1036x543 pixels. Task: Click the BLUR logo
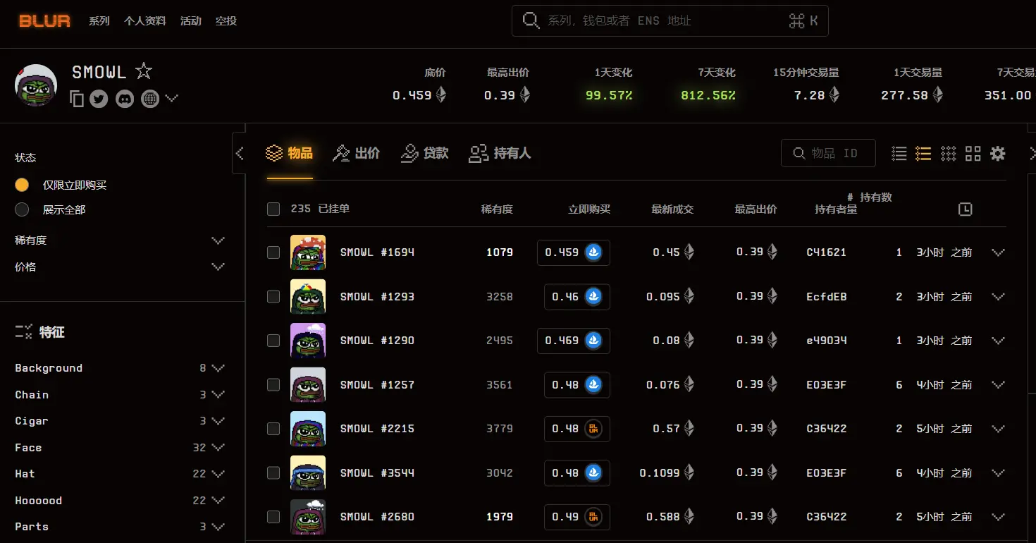pyautogui.click(x=44, y=20)
